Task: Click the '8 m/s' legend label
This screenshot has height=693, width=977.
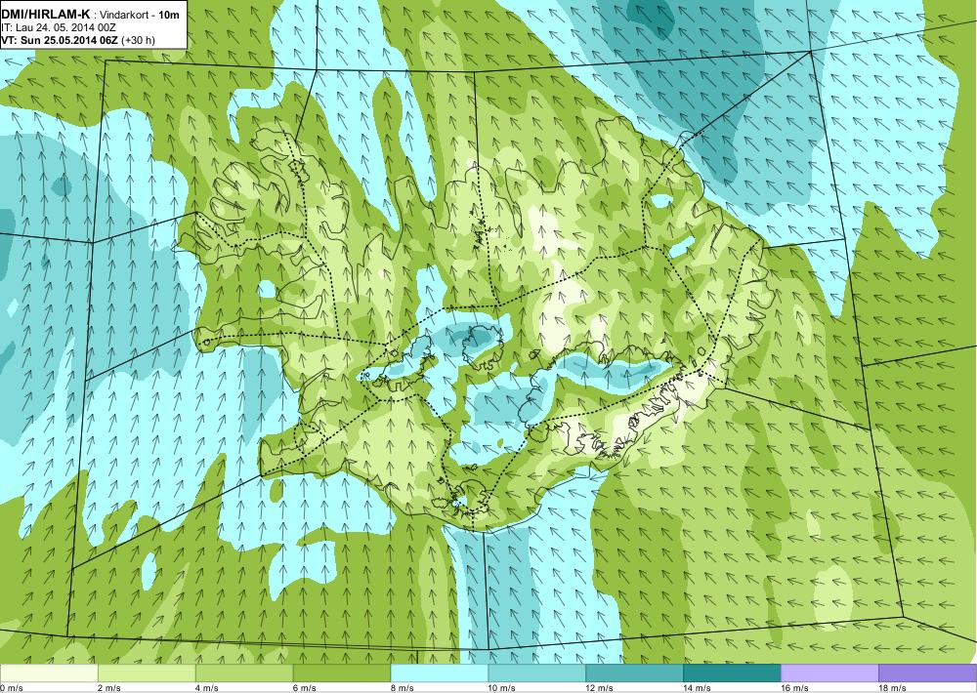Action: coord(402,688)
